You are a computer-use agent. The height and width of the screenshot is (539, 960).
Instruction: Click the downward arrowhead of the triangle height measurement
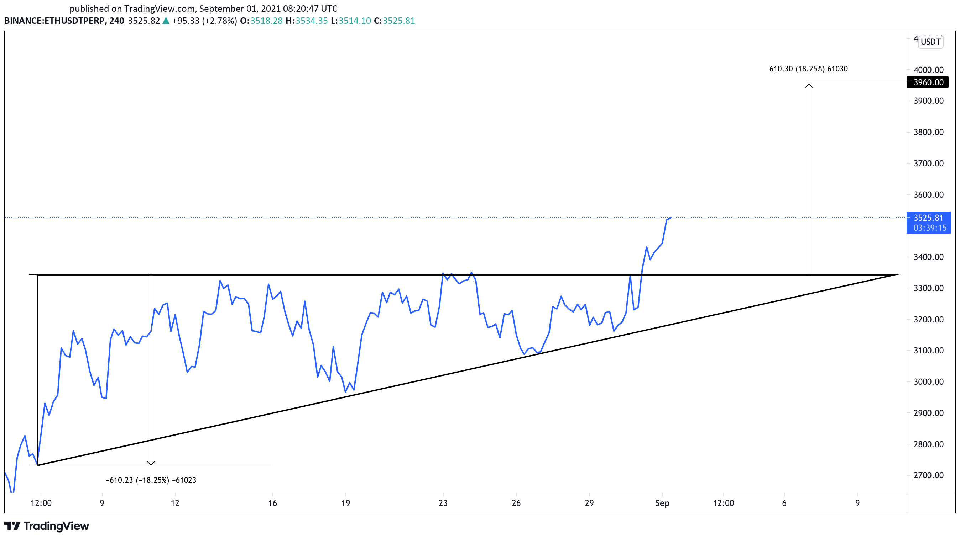151,463
